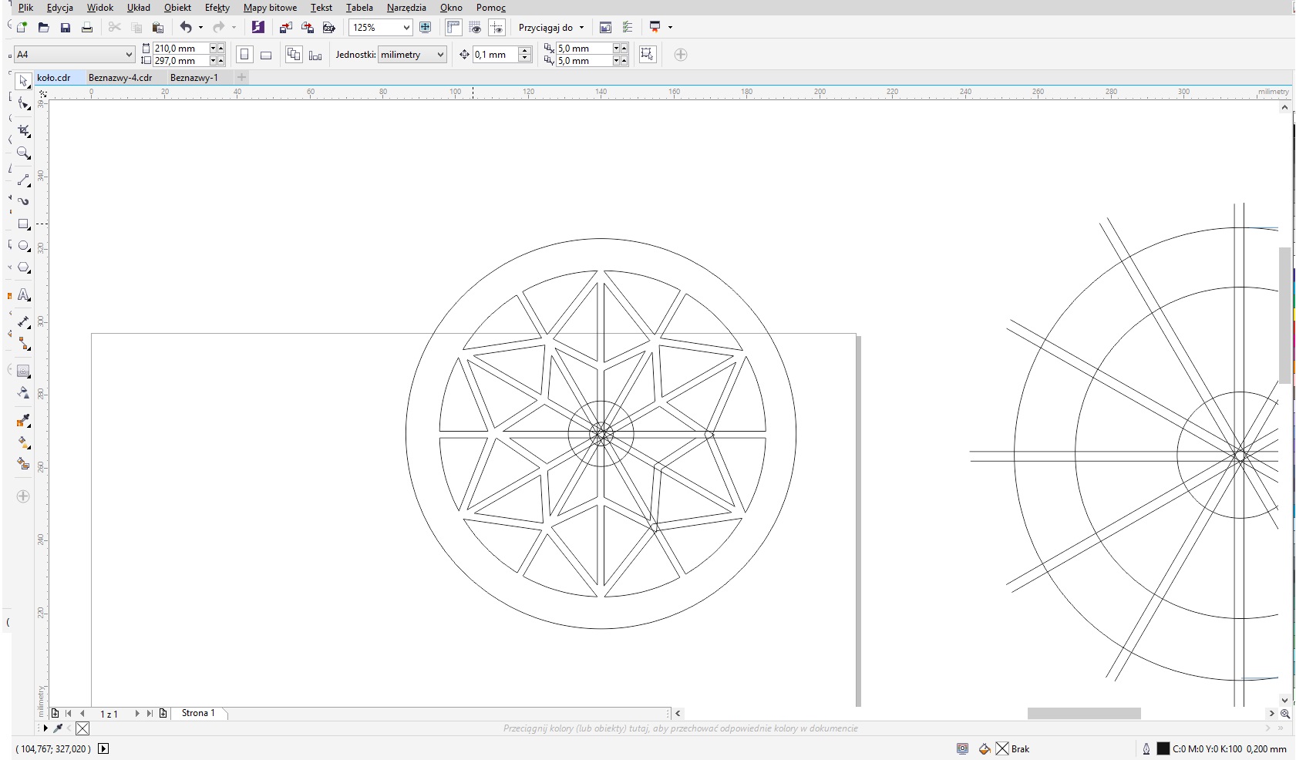This screenshot has width=1296, height=760.
Task: Choose the Text tool
Action: coord(24,295)
